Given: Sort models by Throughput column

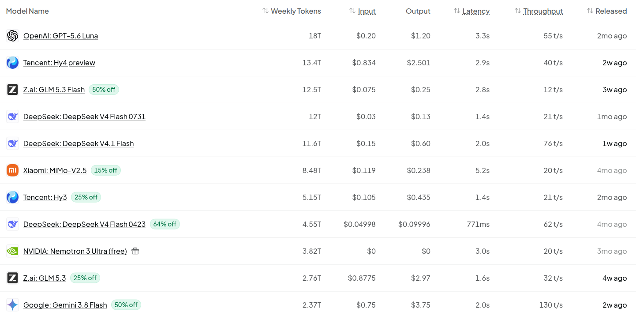Looking at the screenshot, I should (x=539, y=11).
